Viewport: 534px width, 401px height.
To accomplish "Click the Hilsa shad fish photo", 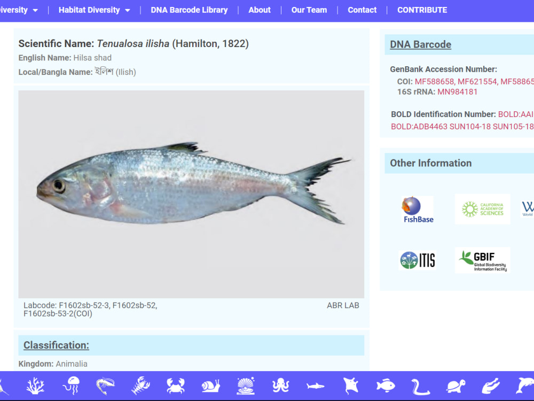I will pyautogui.click(x=191, y=194).
